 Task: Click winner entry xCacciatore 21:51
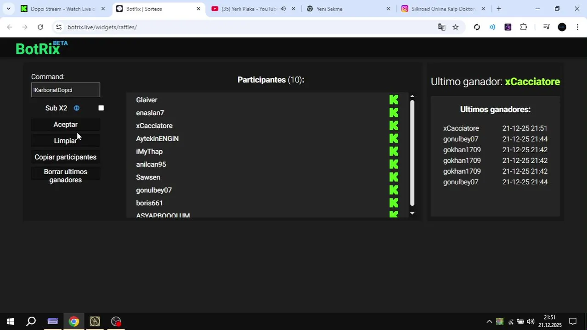(x=495, y=128)
